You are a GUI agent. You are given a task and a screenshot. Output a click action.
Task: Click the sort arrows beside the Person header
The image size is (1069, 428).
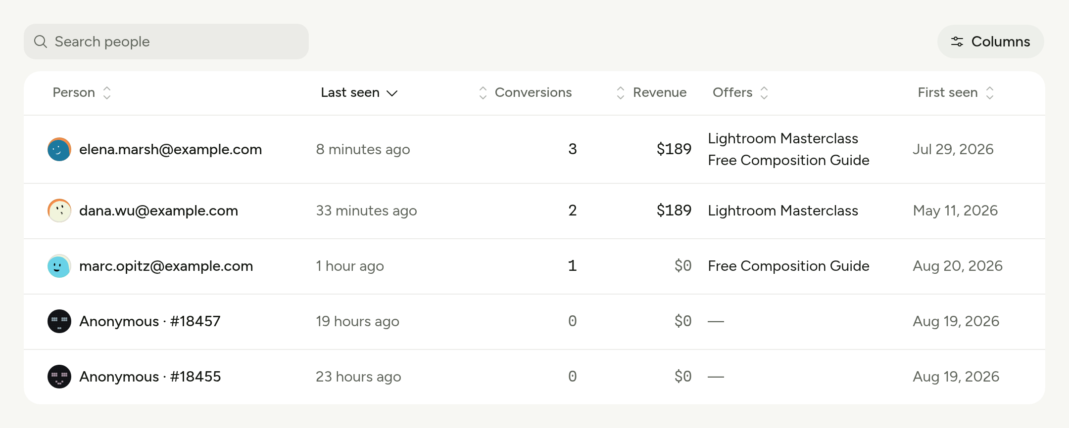coord(107,92)
